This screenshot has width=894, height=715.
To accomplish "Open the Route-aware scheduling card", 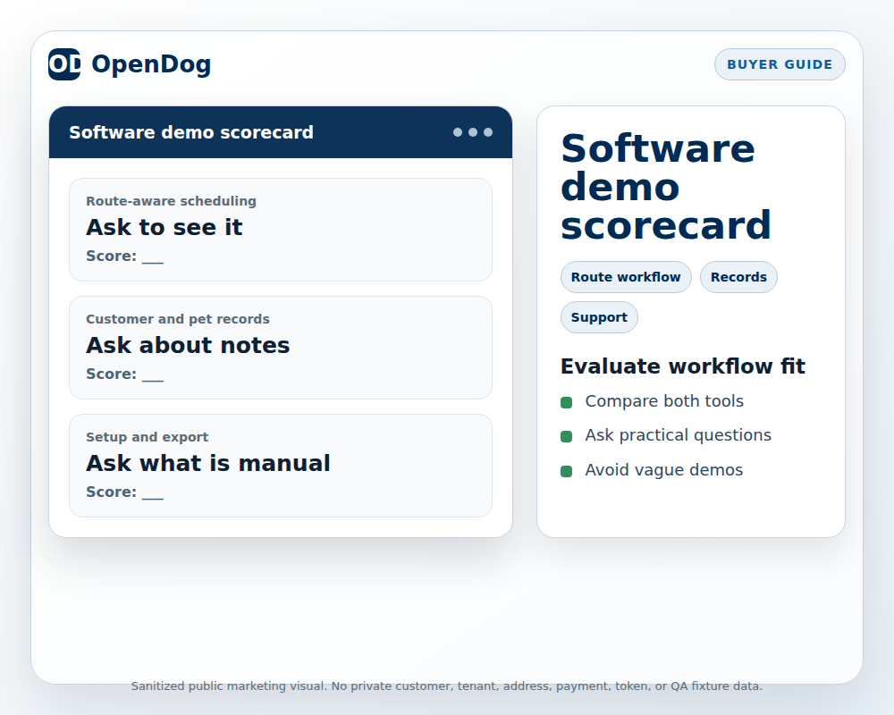I will click(x=281, y=230).
